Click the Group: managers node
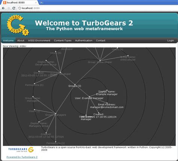 [x=56, y=115]
